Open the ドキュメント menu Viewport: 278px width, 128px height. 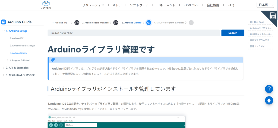click(166, 5)
